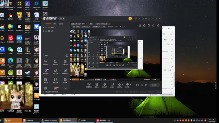Expand the microphone options arrow
This screenshot has height=123, width=219.
123,84
